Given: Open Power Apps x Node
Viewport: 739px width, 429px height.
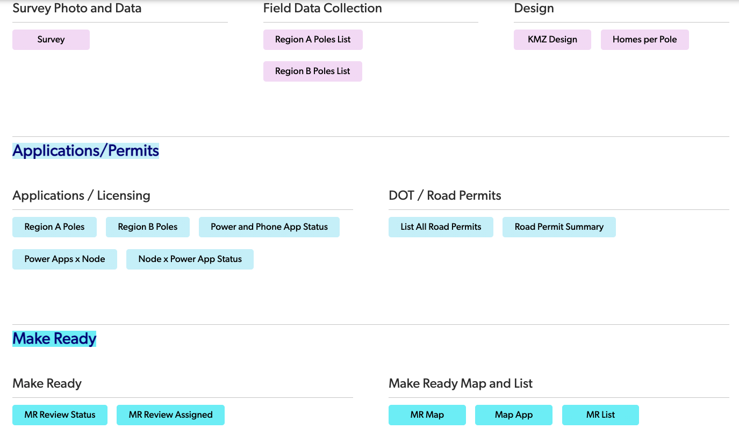Looking at the screenshot, I should click(64, 259).
